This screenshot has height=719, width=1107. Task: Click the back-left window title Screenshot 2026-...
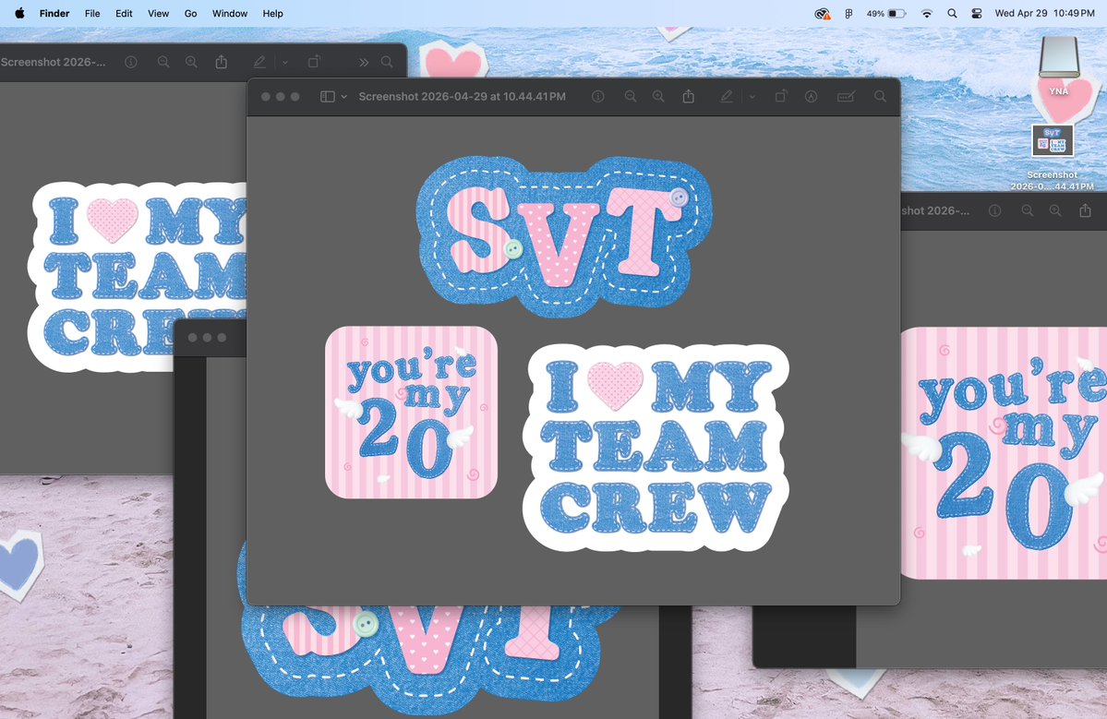[53, 62]
